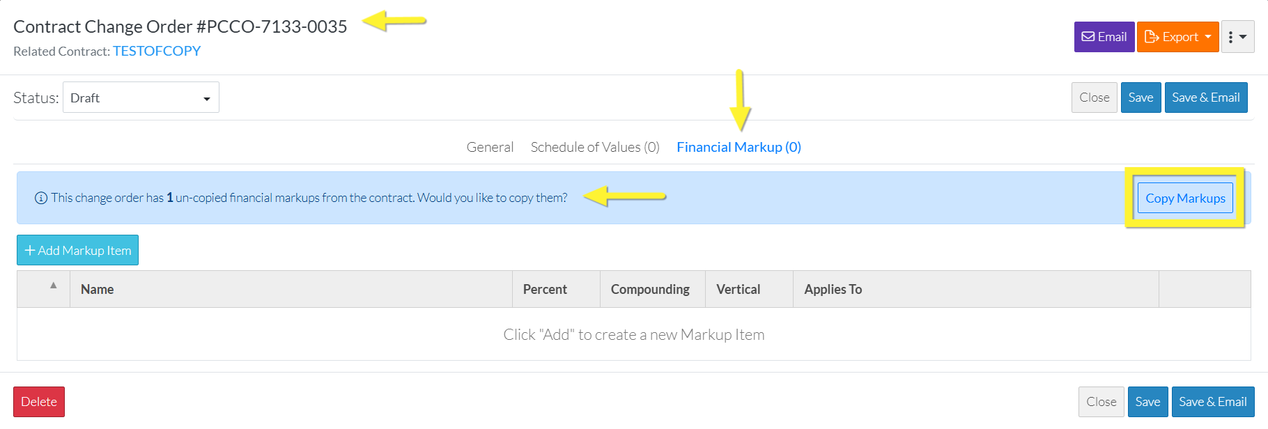1268x429 pixels.
Task: Open the Schedule of Values tab
Action: (595, 147)
